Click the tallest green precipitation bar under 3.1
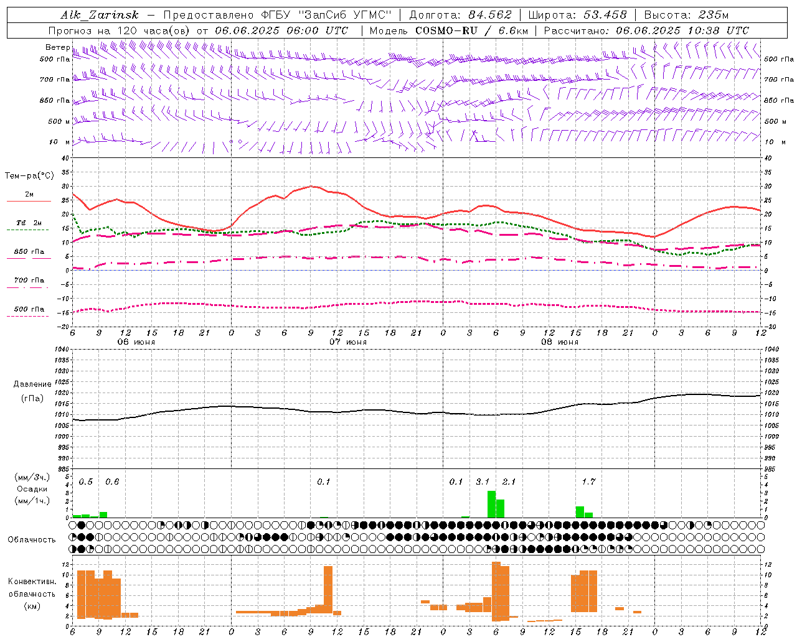 pyautogui.click(x=491, y=504)
